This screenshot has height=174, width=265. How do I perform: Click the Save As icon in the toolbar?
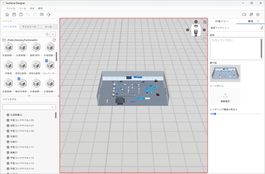click(x=21, y=14)
